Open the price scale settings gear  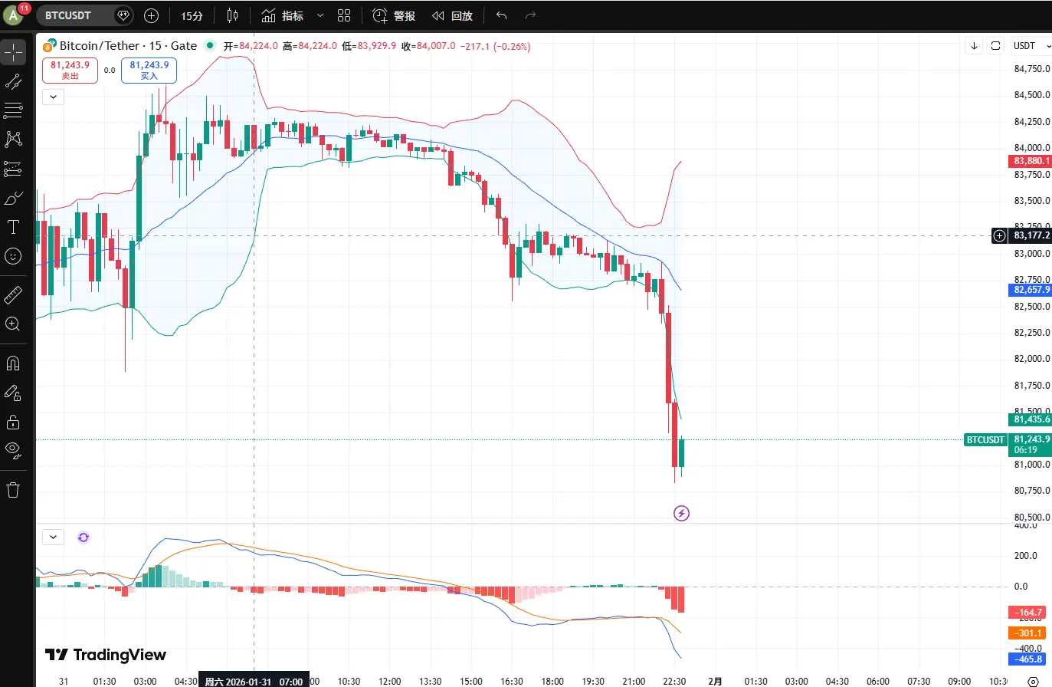(x=1032, y=681)
